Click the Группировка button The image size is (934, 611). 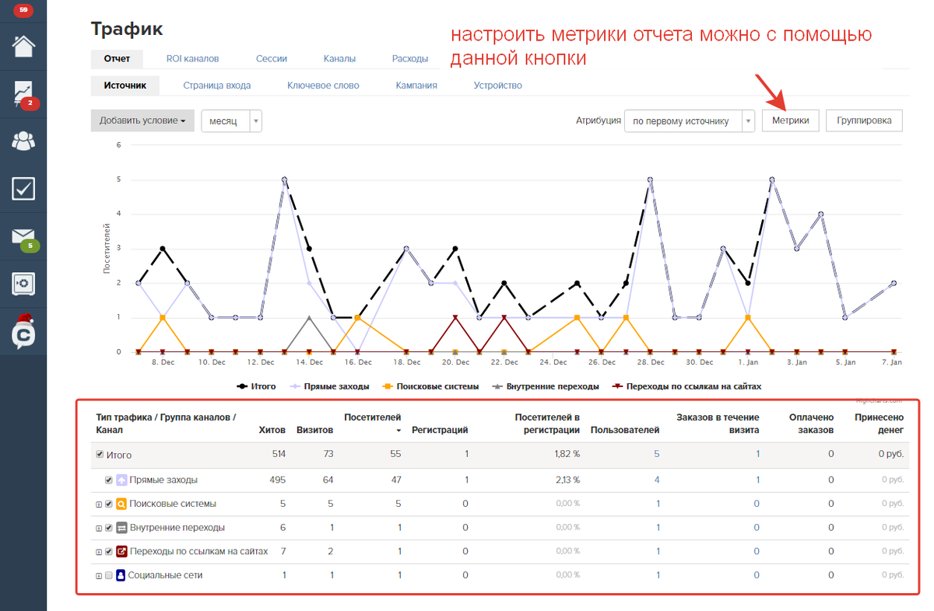pos(864,120)
